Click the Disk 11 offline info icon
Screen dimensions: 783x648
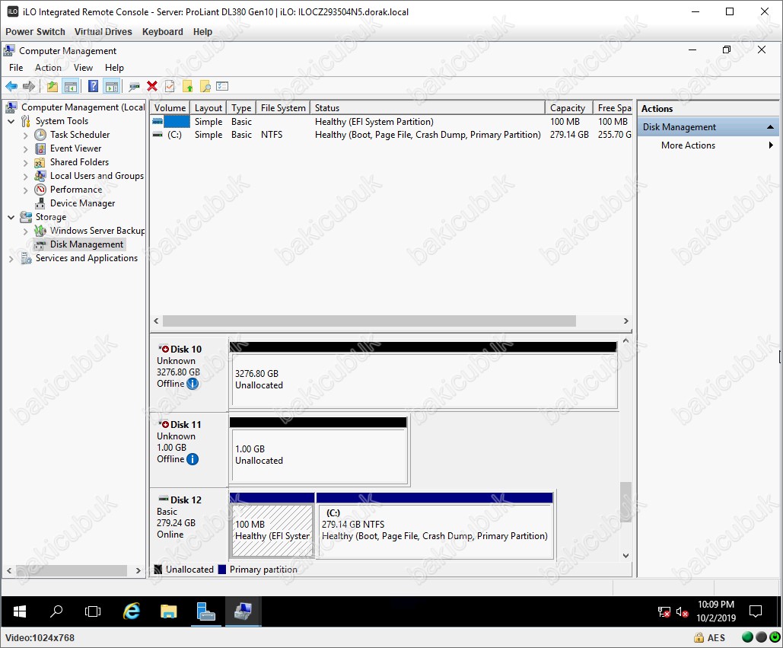point(193,459)
